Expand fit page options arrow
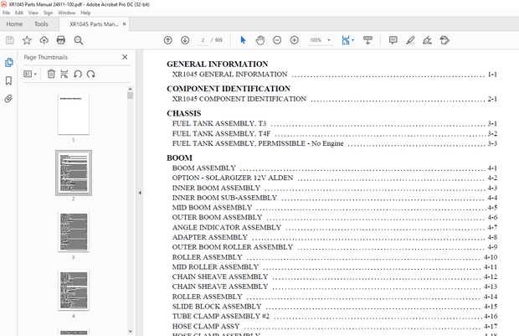The width and height of the screenshot is (519, 336). [353, 40]
